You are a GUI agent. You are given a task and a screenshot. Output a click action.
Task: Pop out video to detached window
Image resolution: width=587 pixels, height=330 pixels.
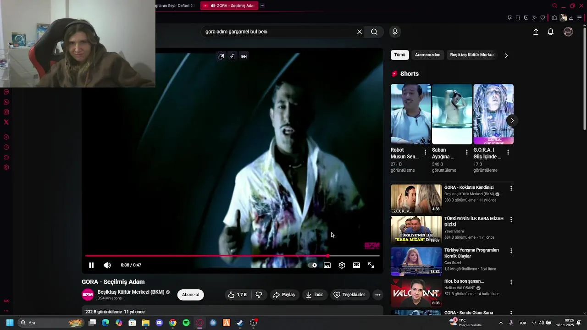click(x=221, y=56)
